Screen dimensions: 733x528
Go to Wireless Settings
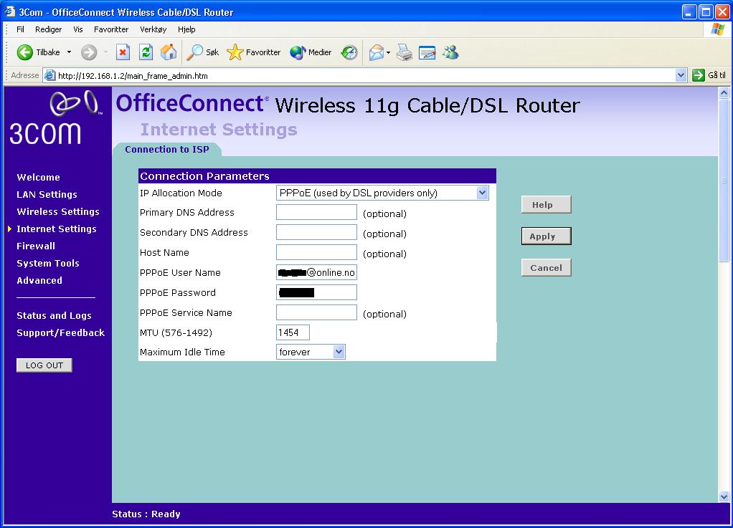coord(58,212)
